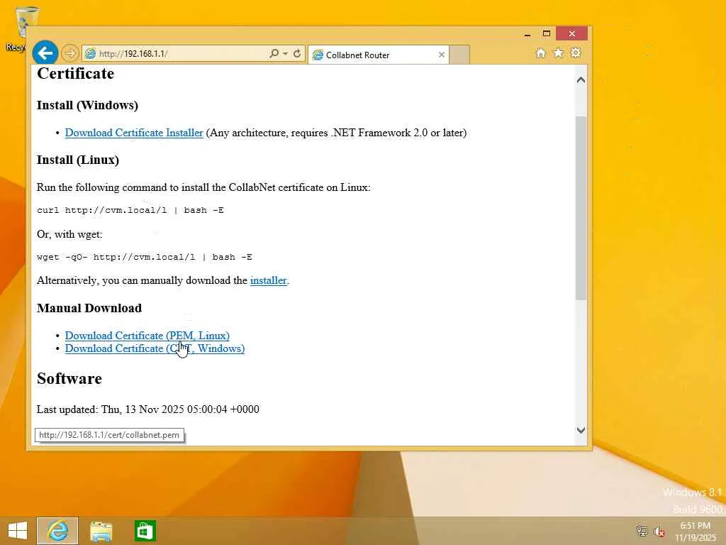This screenshot has height=545, width=726.
Task: Go to browser Home icon
Action: (540, 53)
